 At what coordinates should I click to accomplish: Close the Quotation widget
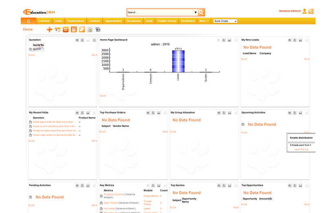(x=94, y=40)
